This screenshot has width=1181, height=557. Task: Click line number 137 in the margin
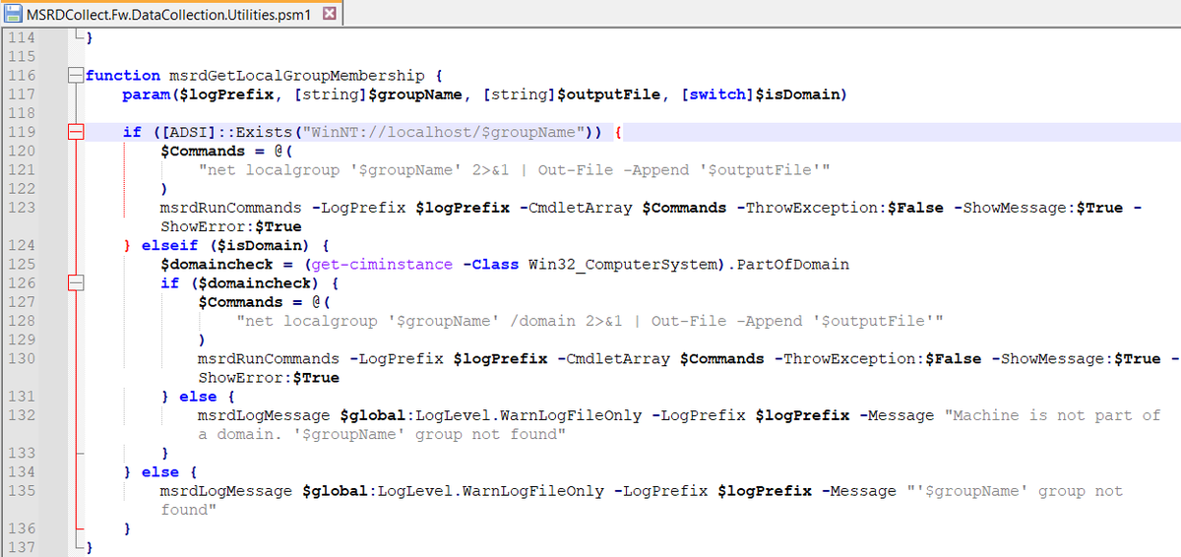[x=22, y=547]
